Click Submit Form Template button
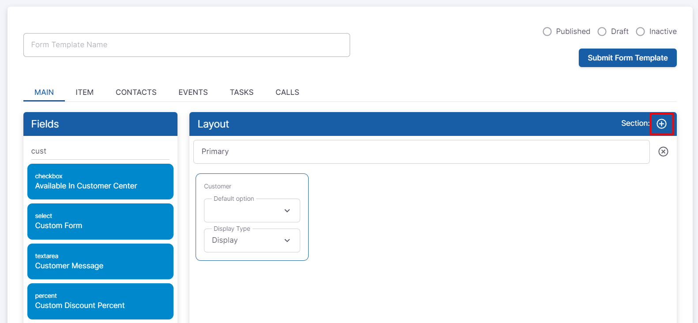This screenshot has width=698, height=323. point(627,58)
